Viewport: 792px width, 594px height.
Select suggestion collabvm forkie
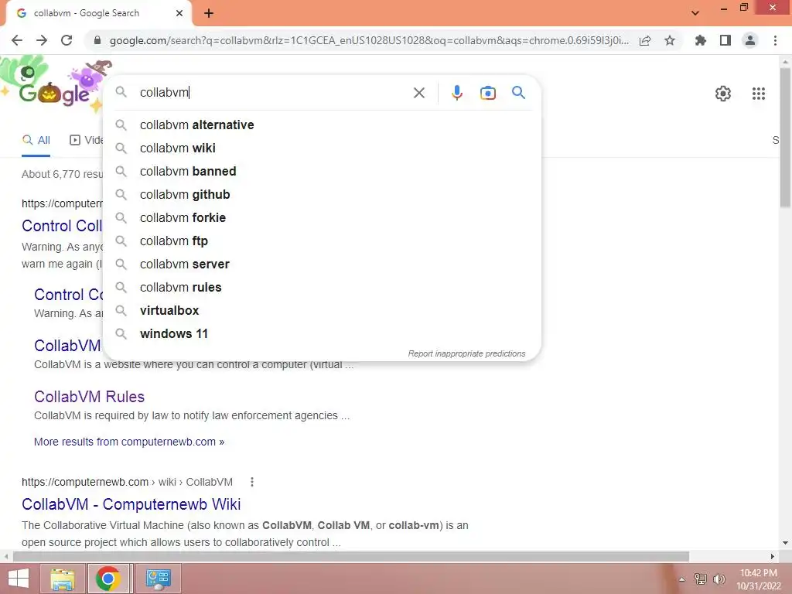323,217
